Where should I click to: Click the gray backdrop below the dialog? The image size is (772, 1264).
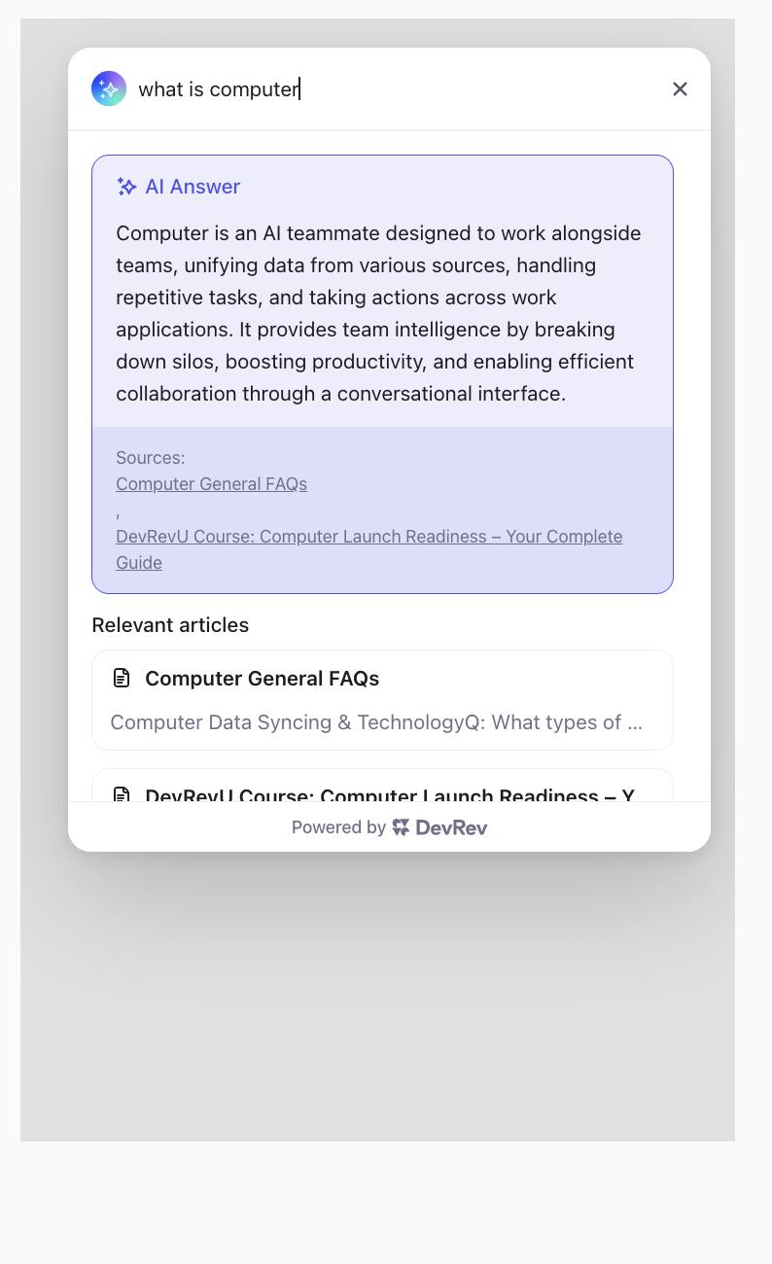coord(377,1001)
